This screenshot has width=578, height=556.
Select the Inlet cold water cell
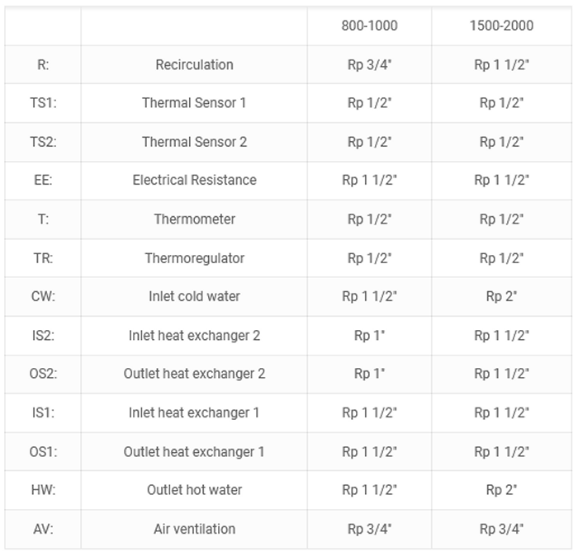tap(194, 296)
